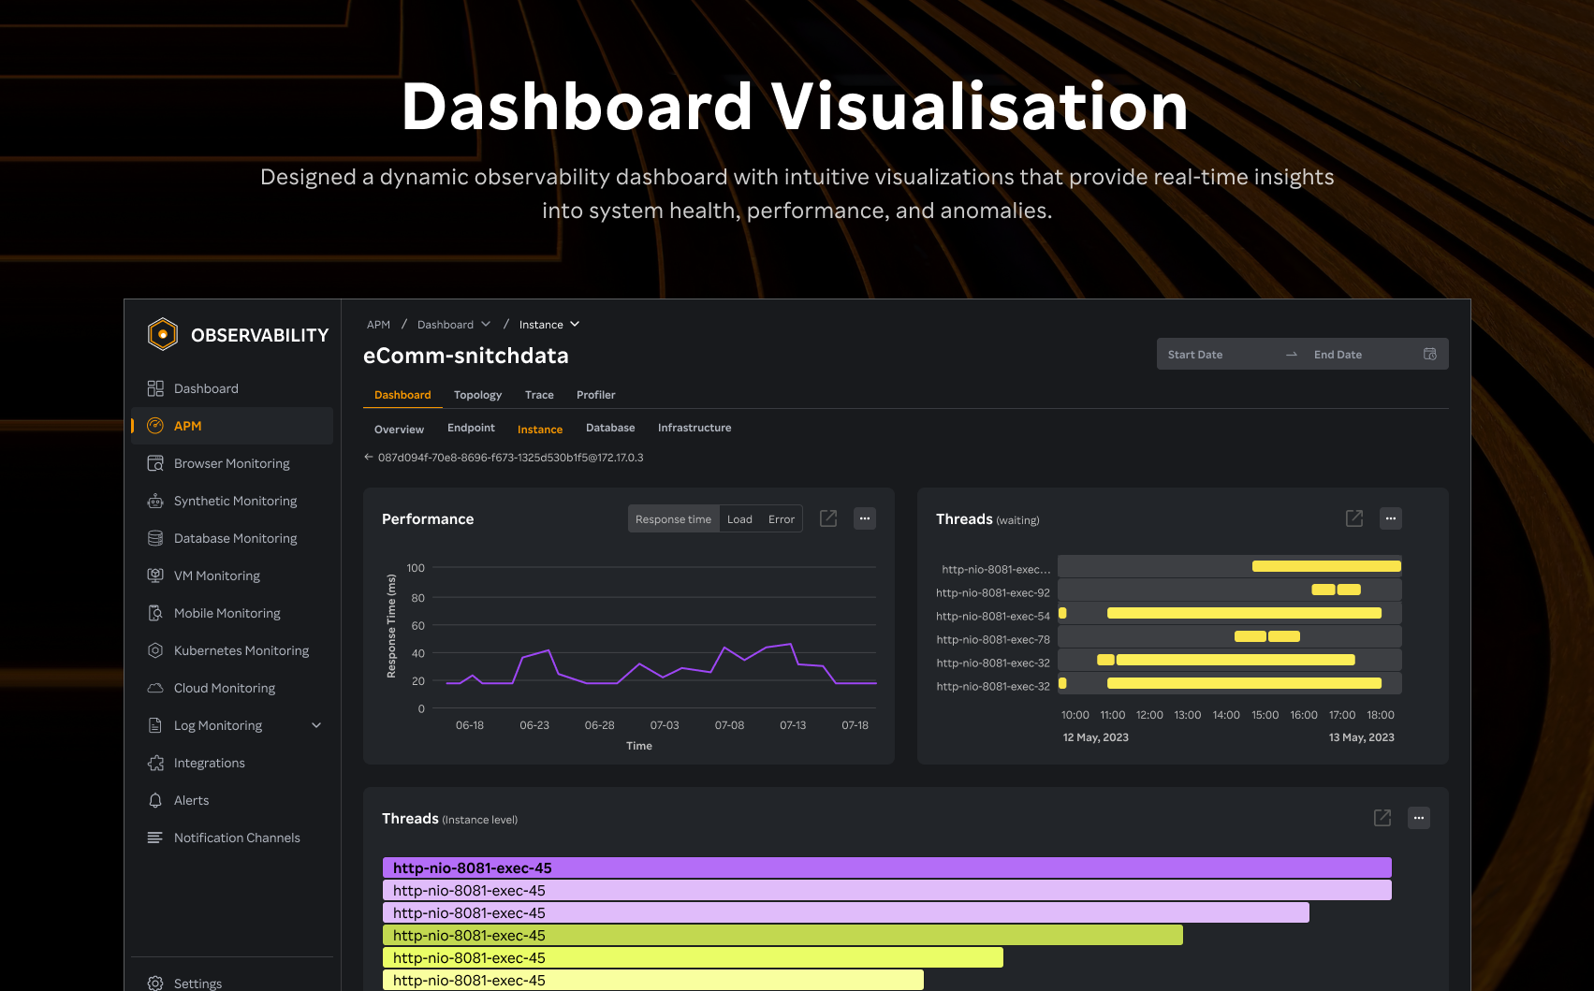The image size is (1594, 991).
Task: Open Notification Channels page
Action: 236,838
